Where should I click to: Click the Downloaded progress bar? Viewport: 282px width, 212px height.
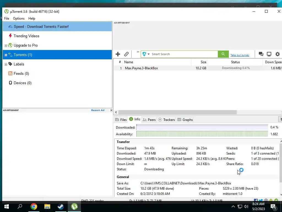[x=202, y=127]
